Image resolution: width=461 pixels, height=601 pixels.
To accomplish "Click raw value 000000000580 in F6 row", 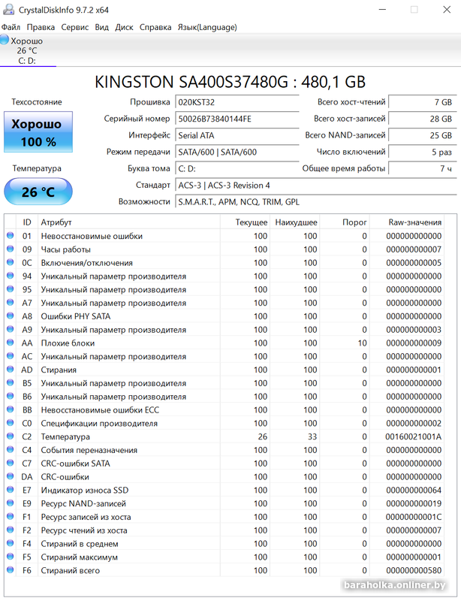I will click(x=414, y=570).
